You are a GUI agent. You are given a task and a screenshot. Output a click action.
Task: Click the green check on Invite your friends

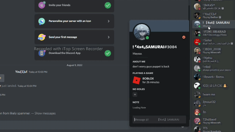tap(108, 5)
